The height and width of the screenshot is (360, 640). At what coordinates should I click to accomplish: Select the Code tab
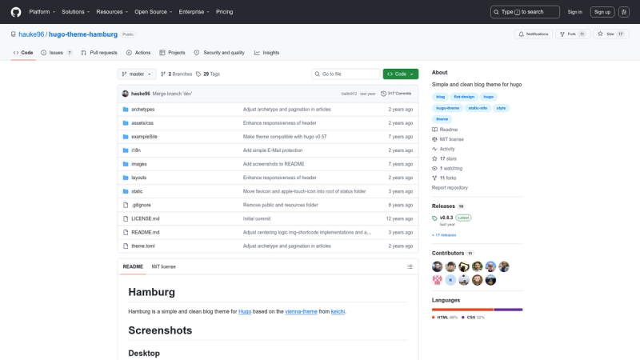[x=23, y=53]
